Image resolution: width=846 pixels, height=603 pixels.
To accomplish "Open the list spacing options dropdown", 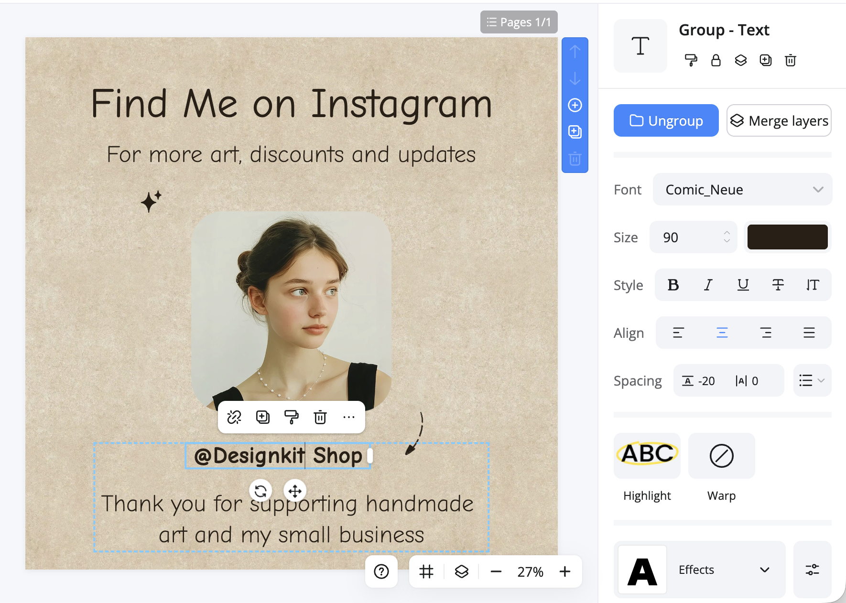I will click(812, 380).
